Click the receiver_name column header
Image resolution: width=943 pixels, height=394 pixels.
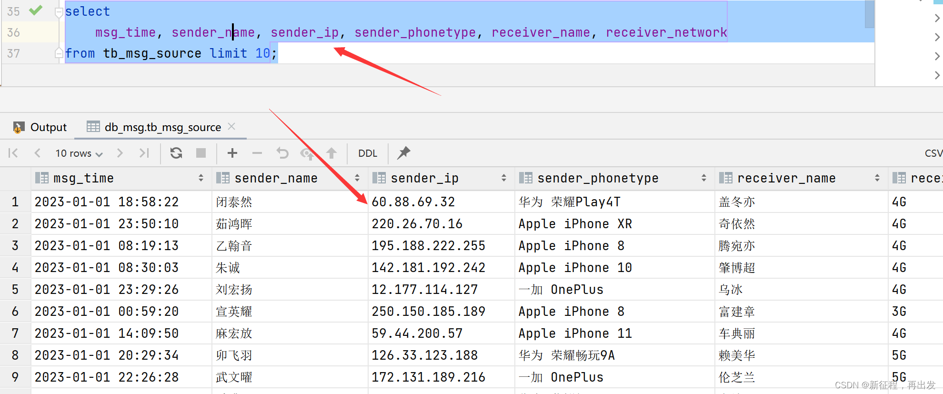click(802, 178)
